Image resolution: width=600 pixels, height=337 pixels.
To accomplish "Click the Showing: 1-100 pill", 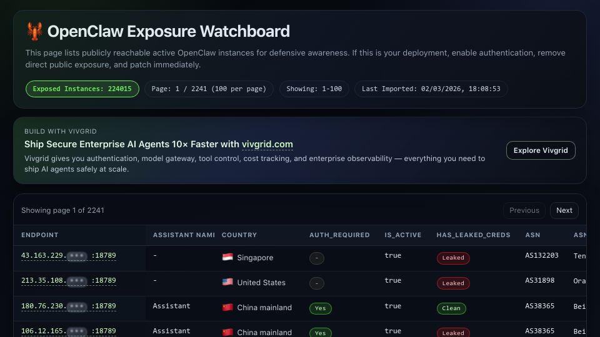I will click(x=314, y=89).
